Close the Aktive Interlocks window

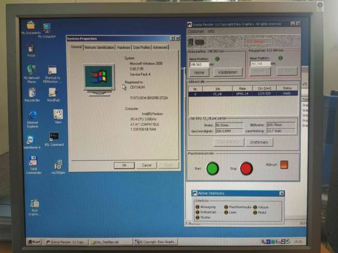(282, 193)
